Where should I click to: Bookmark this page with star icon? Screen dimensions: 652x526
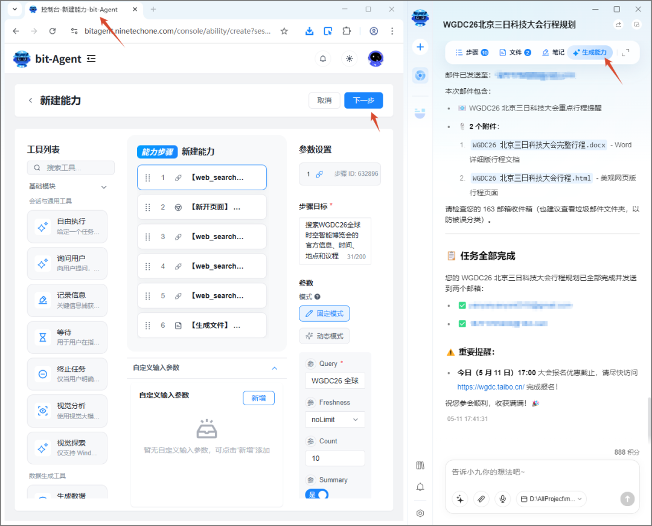284,31
